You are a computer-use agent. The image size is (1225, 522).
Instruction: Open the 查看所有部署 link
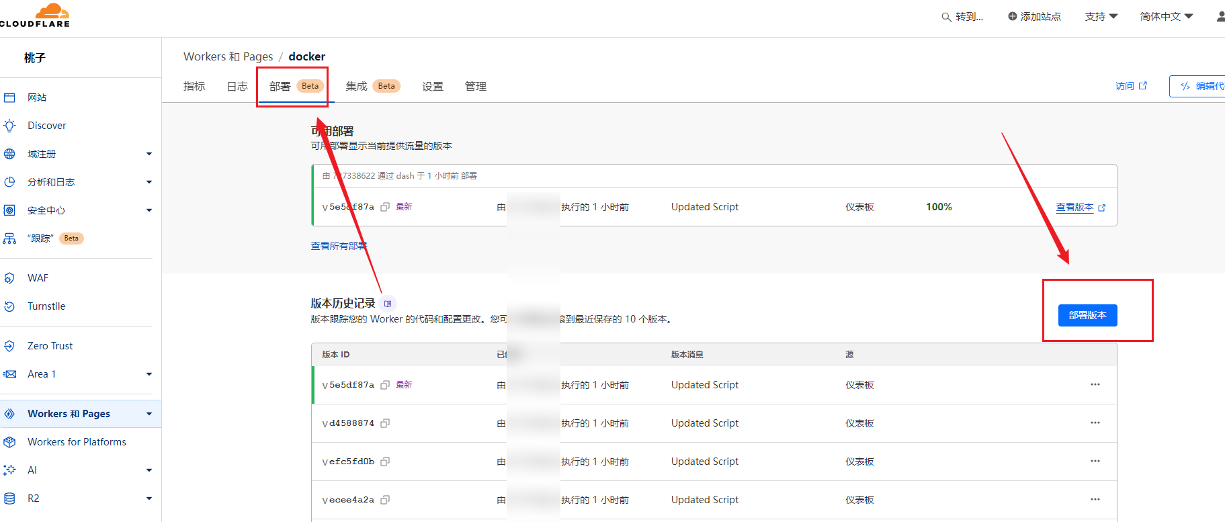pos(339,246)
